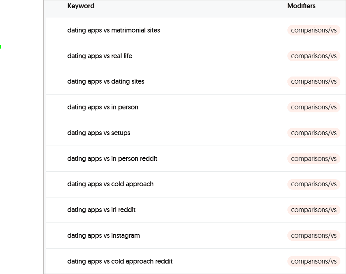Open the 'dating apps vs instagram' keyword
The height and width of the screenshot is (274, 346).
pos(103,236)
